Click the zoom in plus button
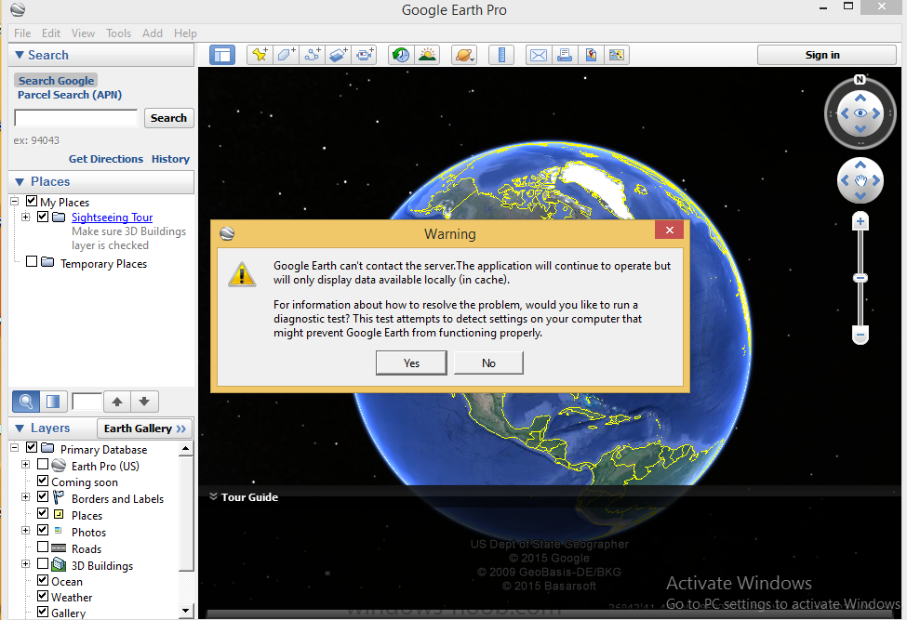 [860, 221]
